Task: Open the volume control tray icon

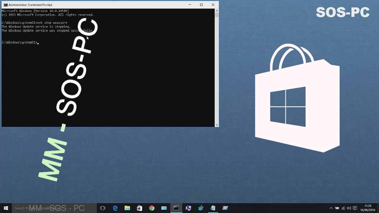Action: [x=349, y=208]
